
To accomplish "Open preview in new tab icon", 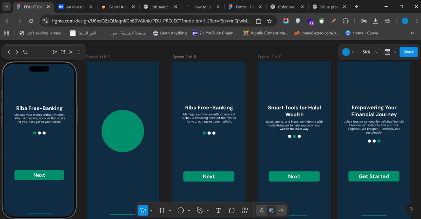I will coord(63,52).
